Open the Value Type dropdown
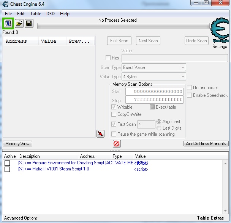This screenshot has width=231, height=223. click(x=154, y=77)
